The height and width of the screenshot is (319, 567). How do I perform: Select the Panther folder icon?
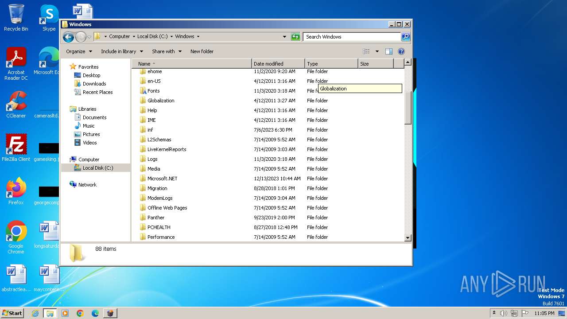143,218
